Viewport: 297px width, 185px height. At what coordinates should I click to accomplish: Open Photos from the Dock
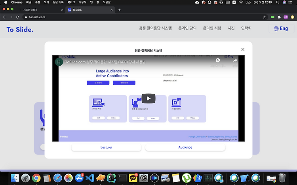69,178
